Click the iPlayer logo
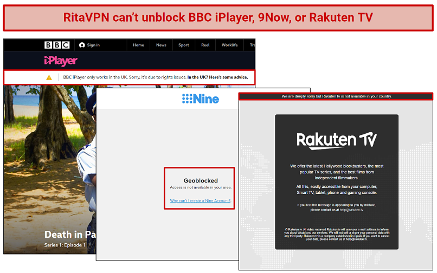 point(61,61)
